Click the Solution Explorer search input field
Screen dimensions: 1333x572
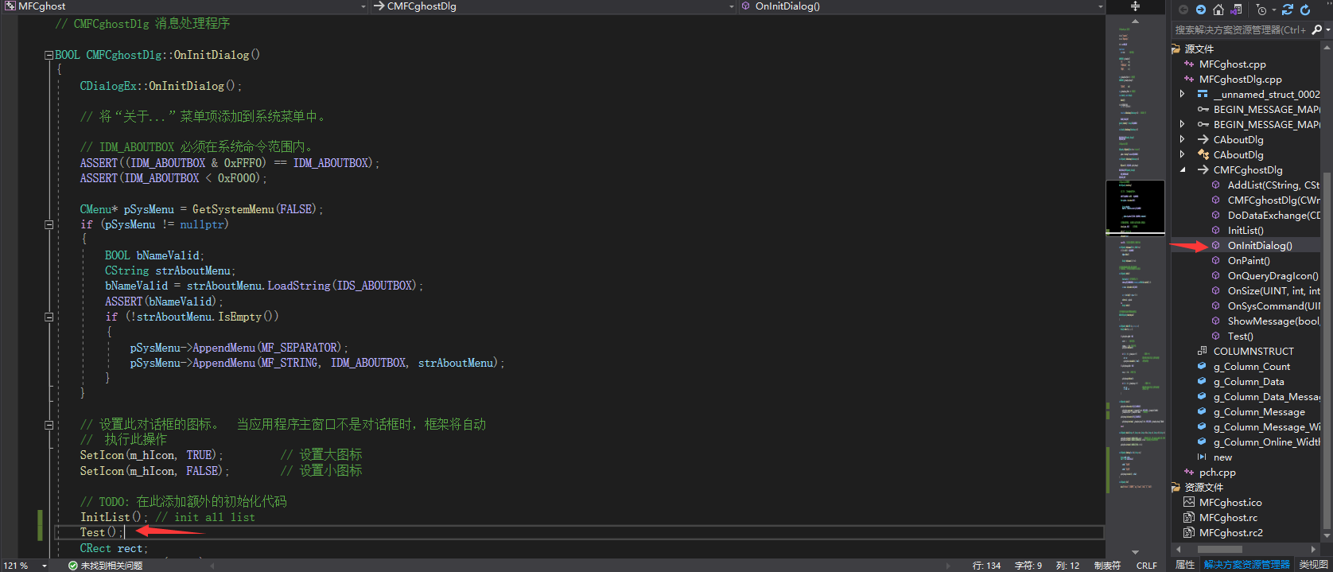1239,29
